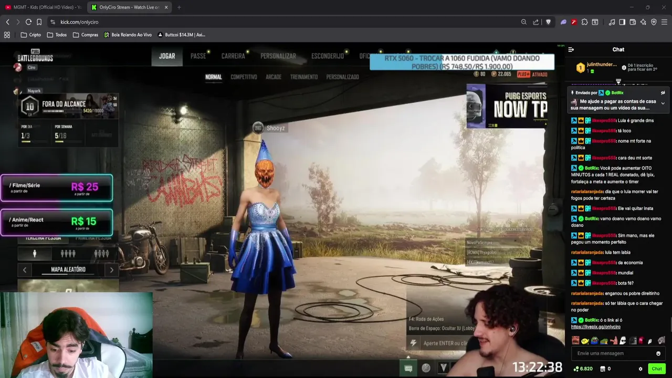Reload the current Kick page
672x378 pixels.
pos(28,22)
